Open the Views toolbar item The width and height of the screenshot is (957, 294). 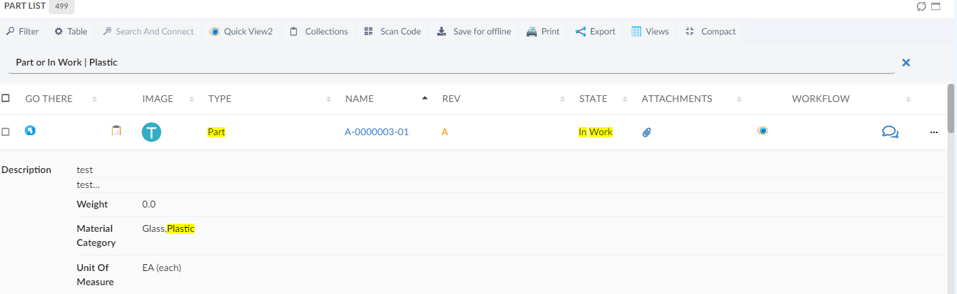click(x=650, y=31)
